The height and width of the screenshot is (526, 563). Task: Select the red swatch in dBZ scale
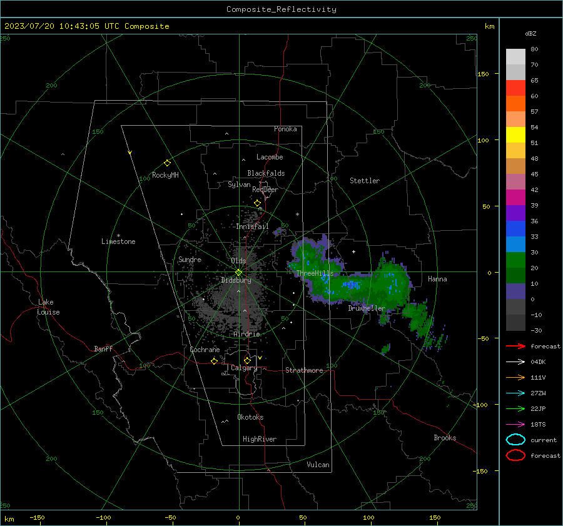point(515,88)
